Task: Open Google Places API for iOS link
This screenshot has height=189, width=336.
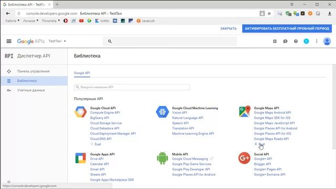Action: tap(272, 133)
